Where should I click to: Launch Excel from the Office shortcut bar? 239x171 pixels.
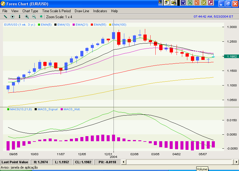(x=190, y=3)
